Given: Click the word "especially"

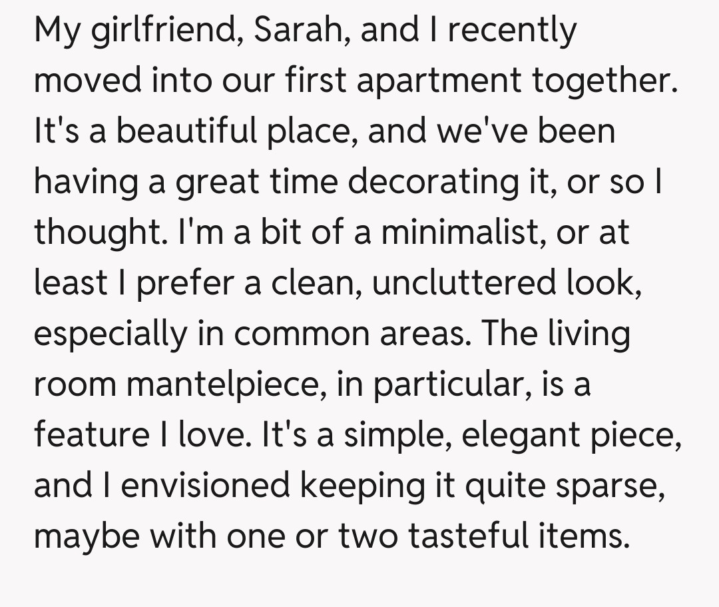Looking at the screenshot, I should 111,334.
